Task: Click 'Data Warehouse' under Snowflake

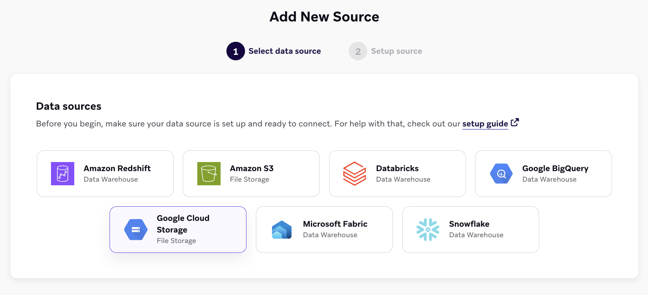Action: [x=476, y=235]
